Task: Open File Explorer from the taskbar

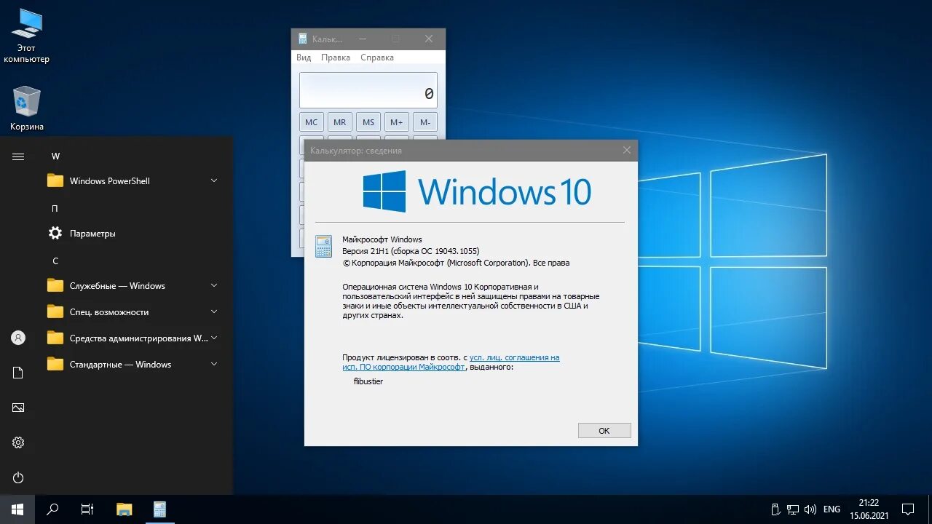Action: [x=125, y=509]
